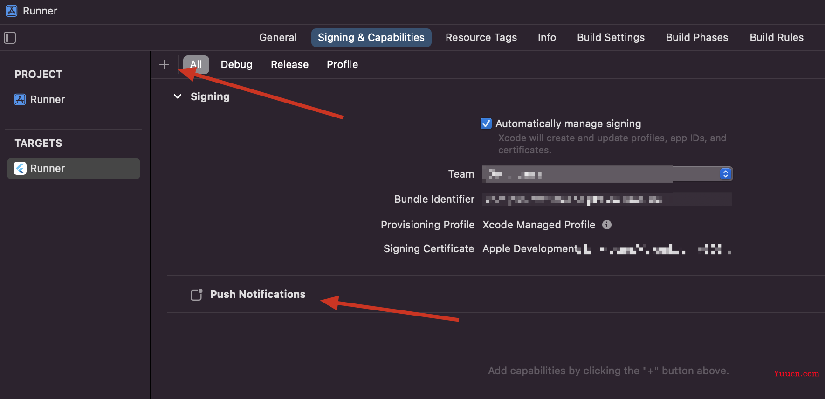Open the Build Rules tab
This screenshot has height=399, width=825.
(777, 37)
